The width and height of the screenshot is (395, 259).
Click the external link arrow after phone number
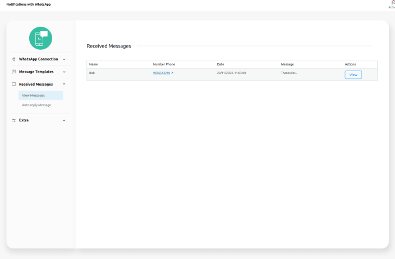pyautogui.click(x=172, y=73)
